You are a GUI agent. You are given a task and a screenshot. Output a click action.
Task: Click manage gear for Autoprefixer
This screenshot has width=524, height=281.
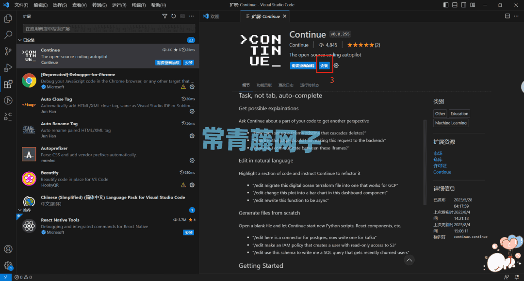(192, 160)
